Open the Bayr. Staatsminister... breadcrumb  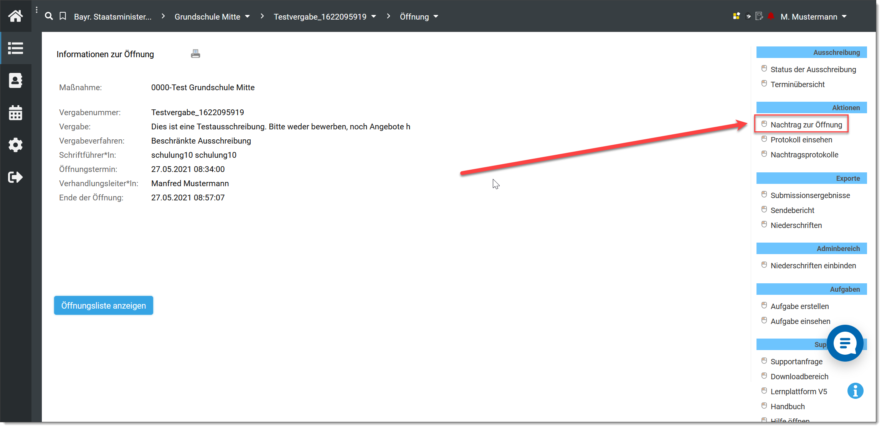point(113,17)
